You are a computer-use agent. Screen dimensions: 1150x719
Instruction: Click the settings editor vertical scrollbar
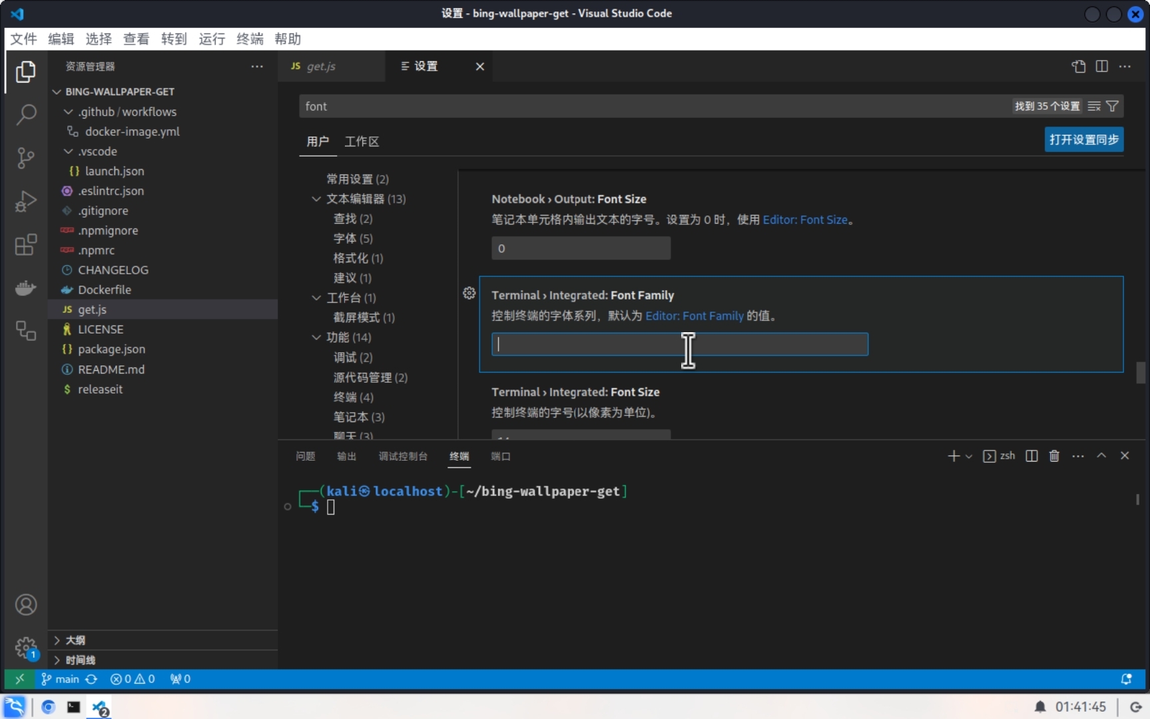click(1140, 373)
